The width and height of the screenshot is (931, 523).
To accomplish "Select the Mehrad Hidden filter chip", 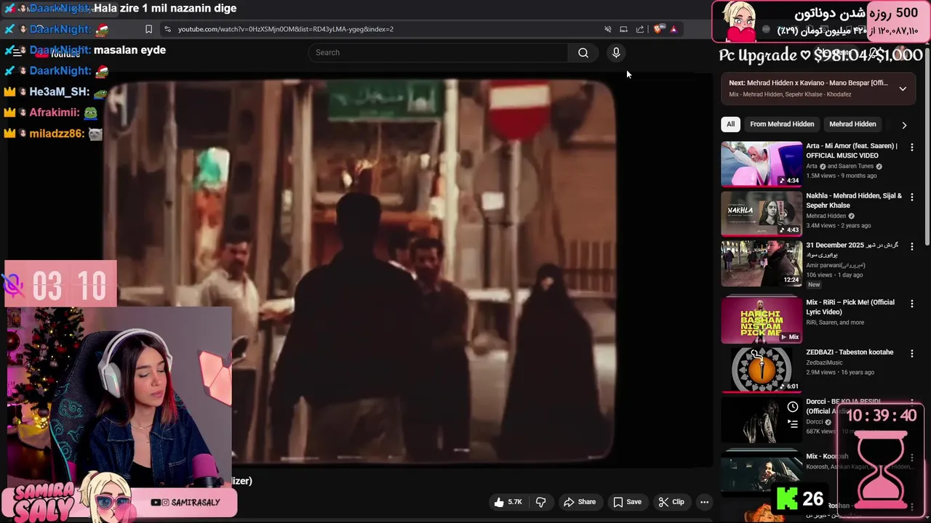I will [x=852, y=124].
